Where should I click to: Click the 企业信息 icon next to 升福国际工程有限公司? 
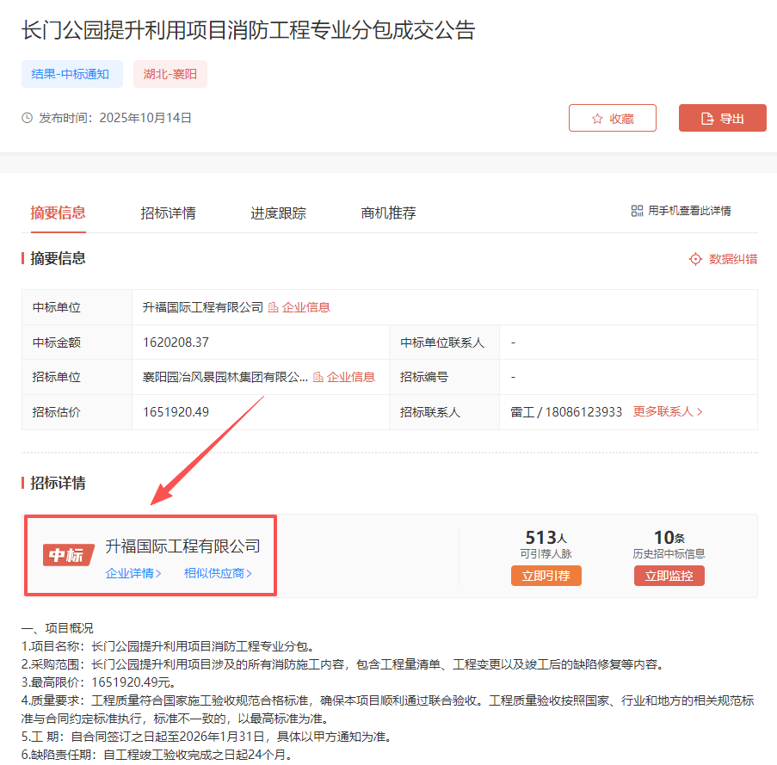click(x=274, y=307)
